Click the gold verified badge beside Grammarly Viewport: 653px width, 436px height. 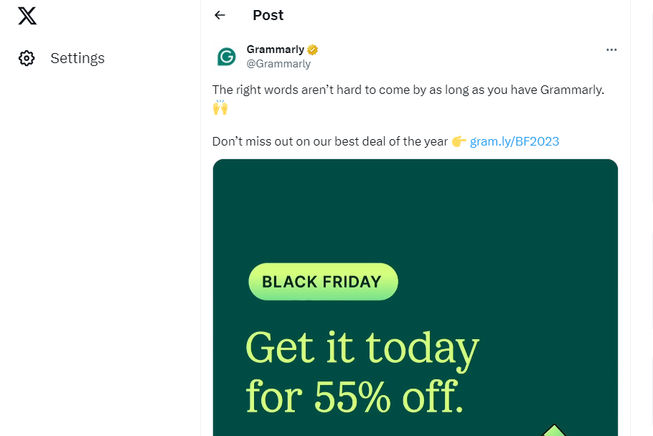(313, 49)
